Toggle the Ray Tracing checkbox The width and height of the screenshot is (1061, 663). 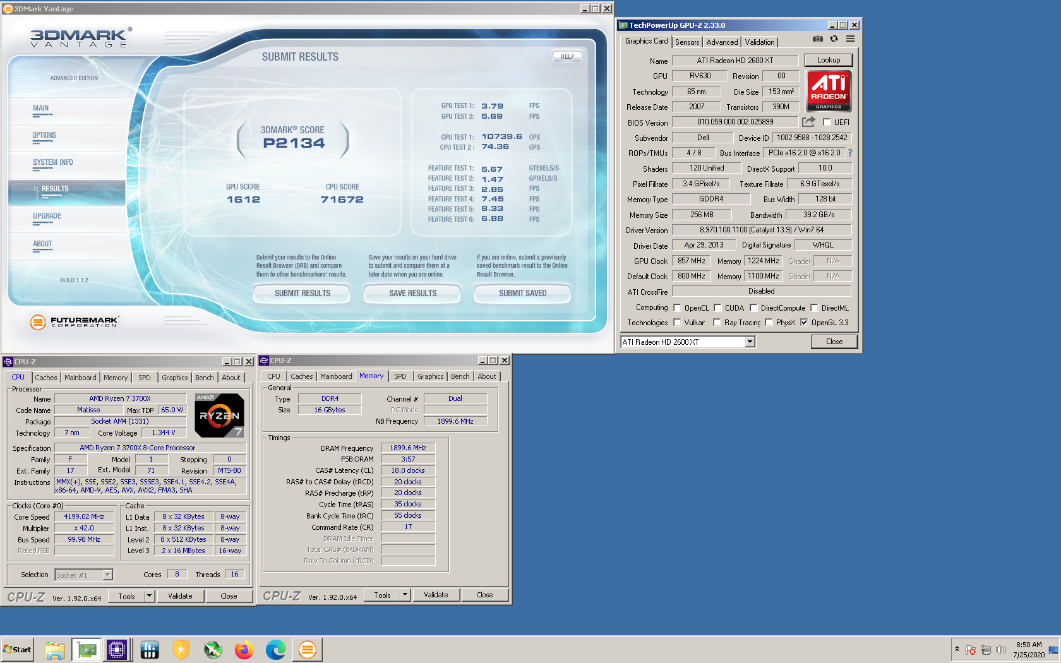tap(717, 323)
